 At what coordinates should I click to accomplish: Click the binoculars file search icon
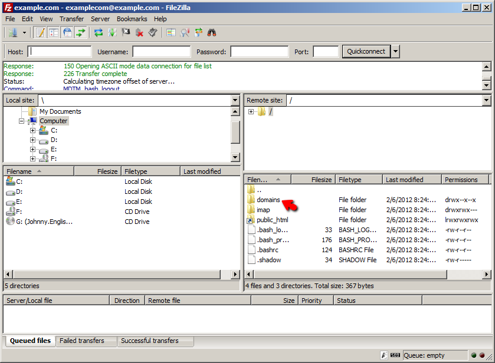(x=212, y=32)
